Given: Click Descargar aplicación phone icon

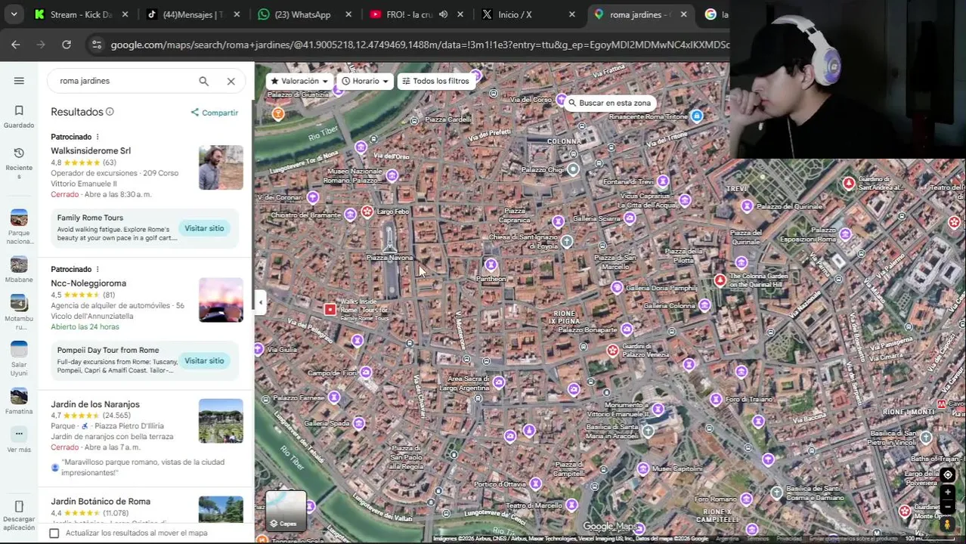Looking at the screenshot, I should pyautogui.click(x=19, y=506).
